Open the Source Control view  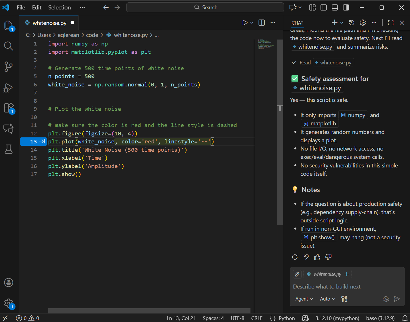(x=9, y=67)
